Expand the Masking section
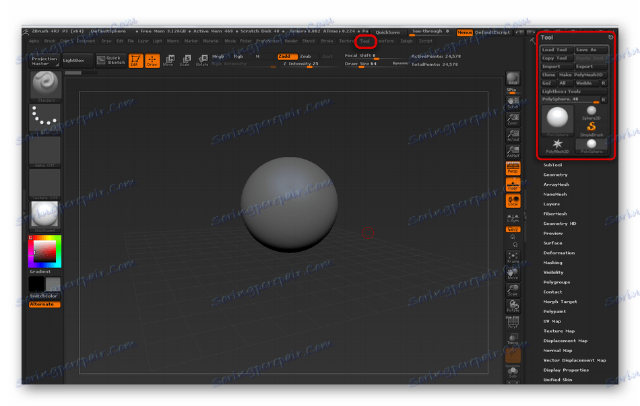640x406 pixels. pyautogui.click(x=552, y=263)
